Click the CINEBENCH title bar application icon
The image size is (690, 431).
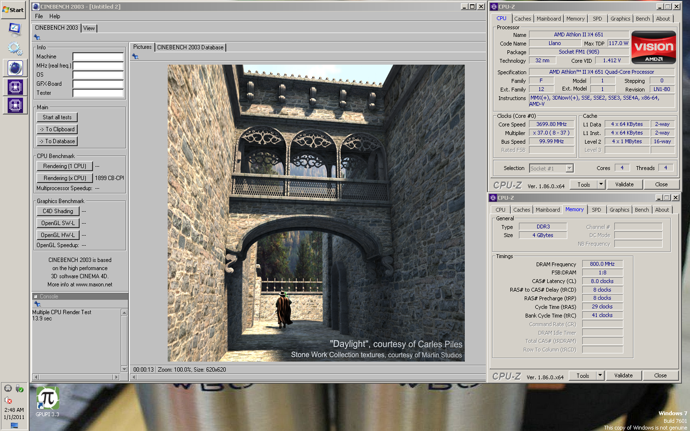tap(36, 7)
